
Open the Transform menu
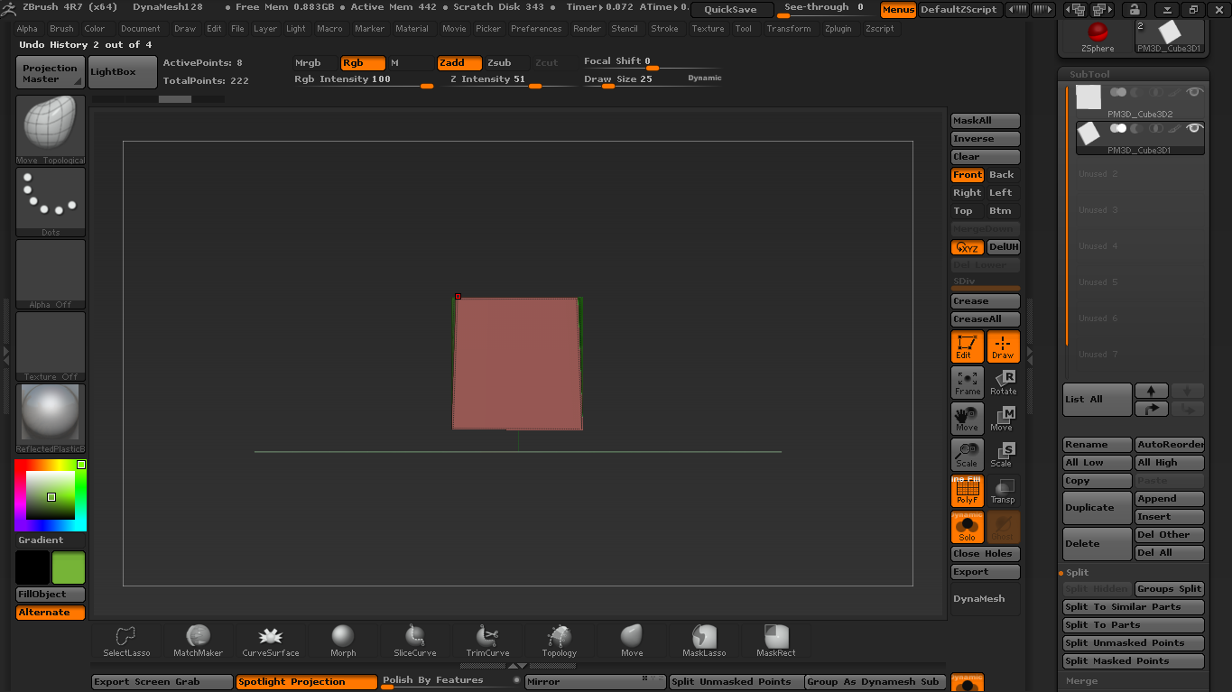789,29
